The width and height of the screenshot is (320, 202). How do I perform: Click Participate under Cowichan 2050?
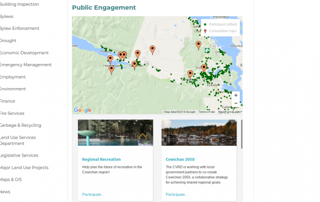(x=177, y=195)
